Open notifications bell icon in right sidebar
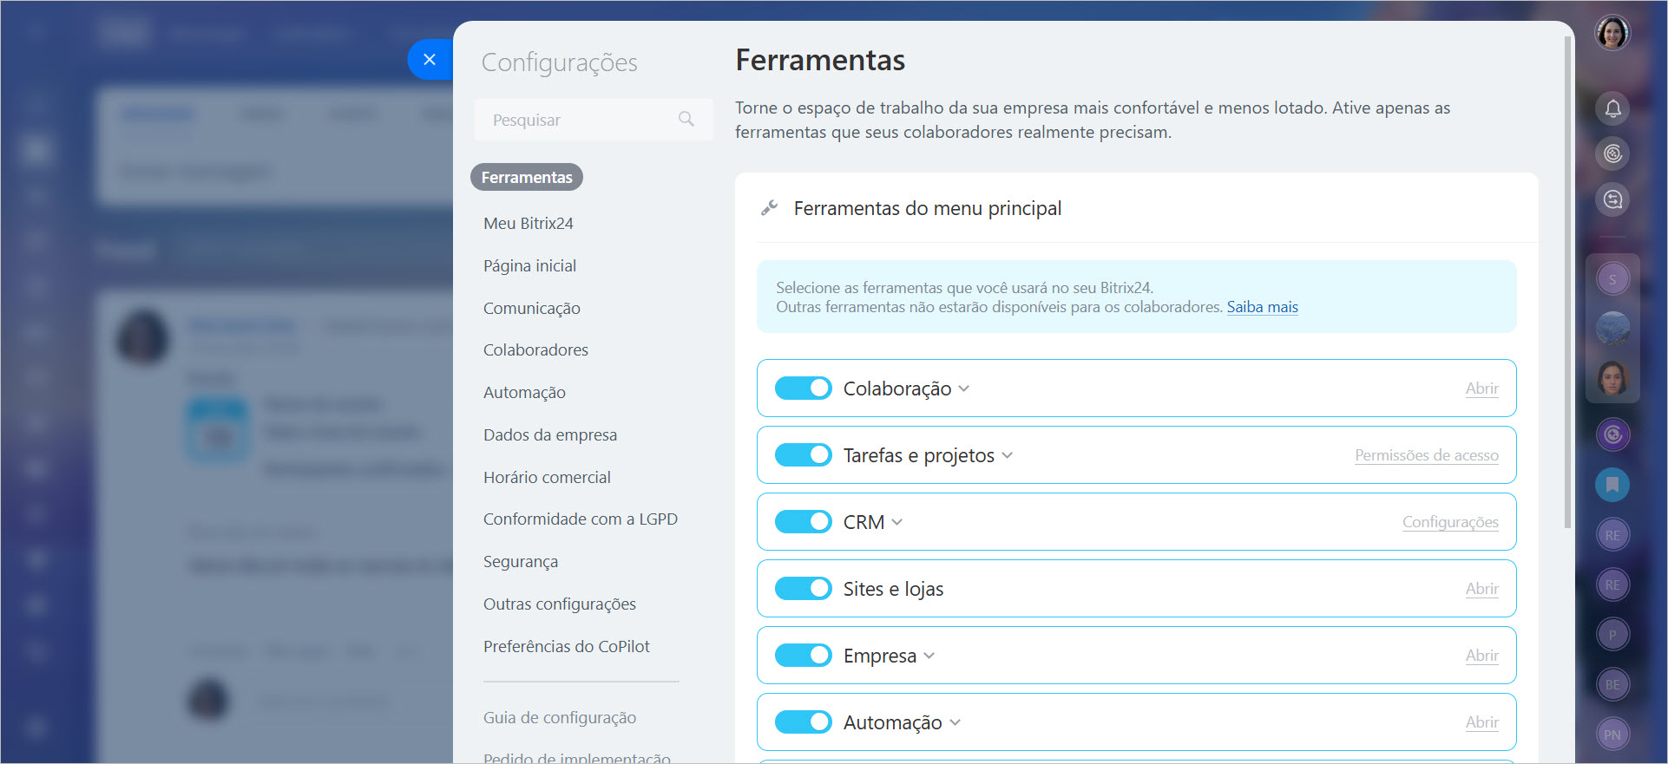The image size is (1668, 764). 1612,108
